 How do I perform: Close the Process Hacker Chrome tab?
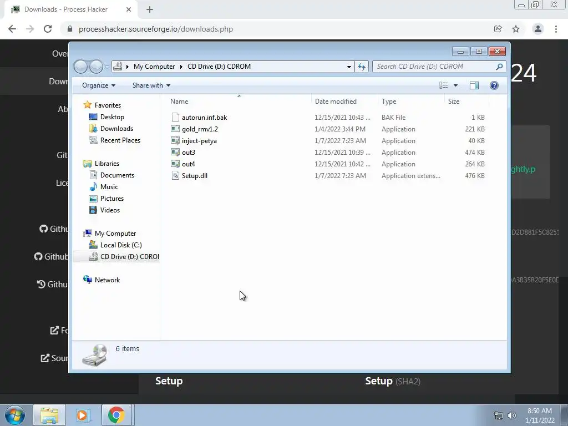pyautogui.click(x=128, y=9)
